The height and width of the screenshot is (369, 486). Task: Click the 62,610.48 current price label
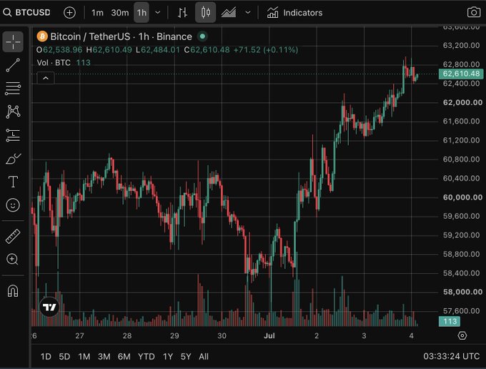[x=461, y=74]
